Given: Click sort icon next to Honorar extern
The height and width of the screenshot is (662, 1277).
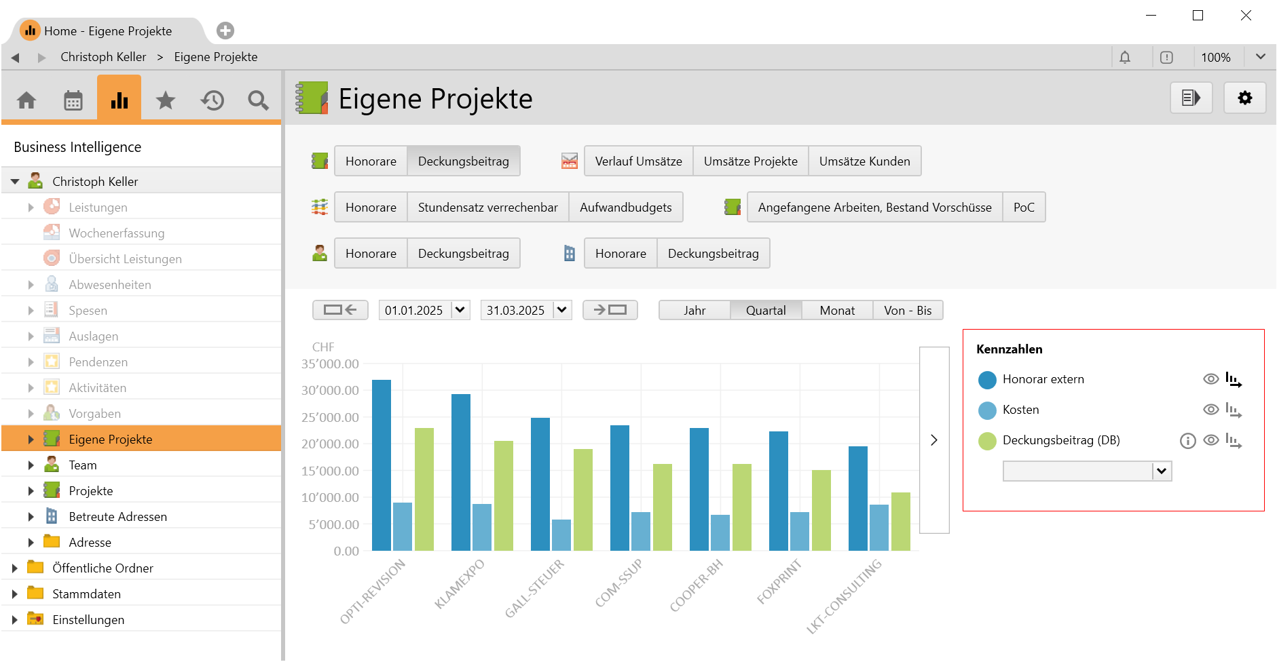Looking at the screenshot, I should 1234,380.
